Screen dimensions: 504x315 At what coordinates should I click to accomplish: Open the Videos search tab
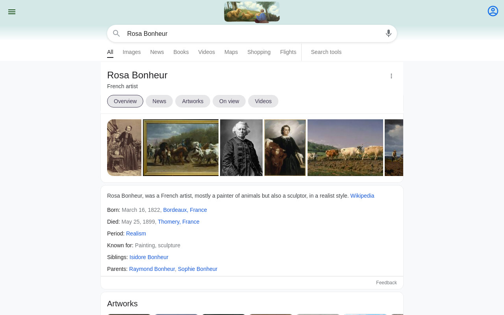pyautogui.click(x=207, y=52)
